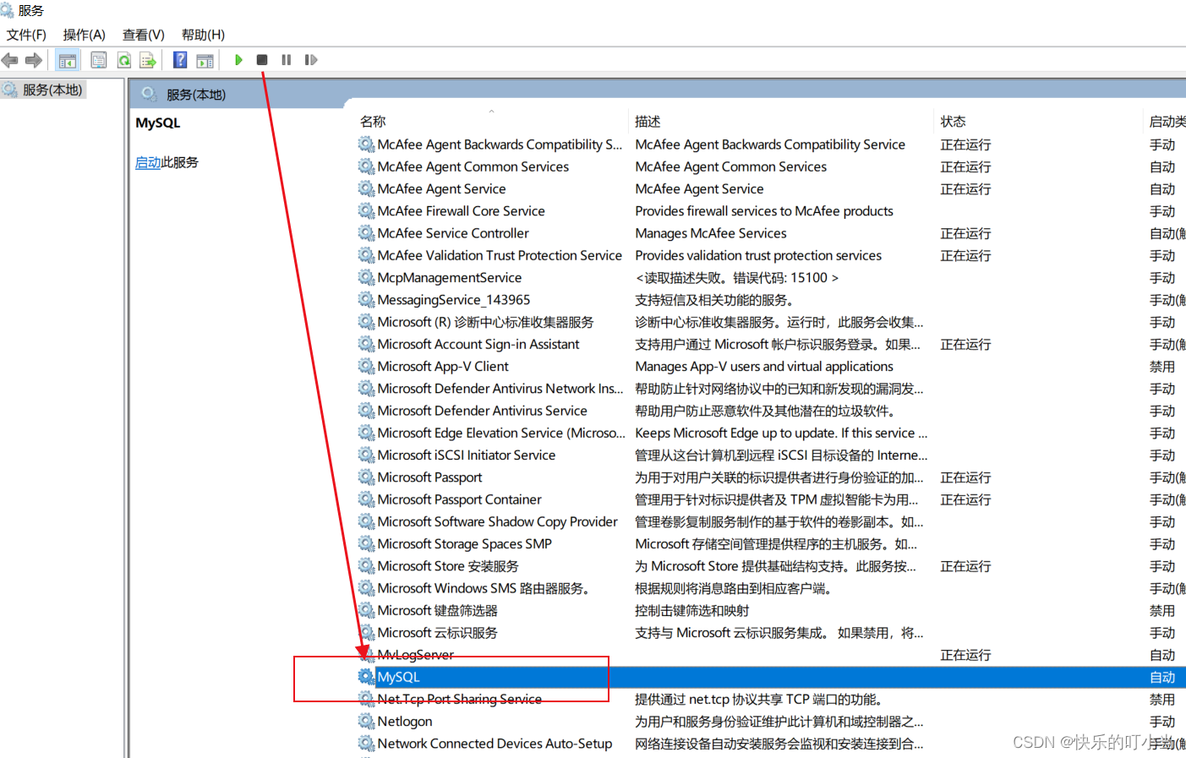Sort by the 启动类型 column header
This screenshot has height=758, width=1186.
click(1167, 122)
